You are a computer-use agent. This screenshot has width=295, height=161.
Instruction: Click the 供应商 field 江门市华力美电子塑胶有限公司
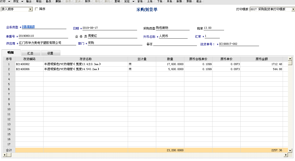[x=48, y=43]
